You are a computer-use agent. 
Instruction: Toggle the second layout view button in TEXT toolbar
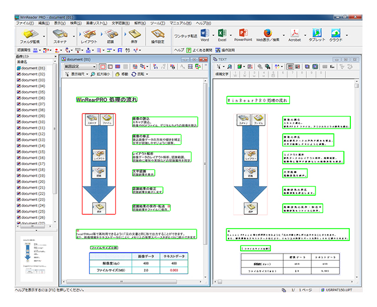tap(298, 67)
